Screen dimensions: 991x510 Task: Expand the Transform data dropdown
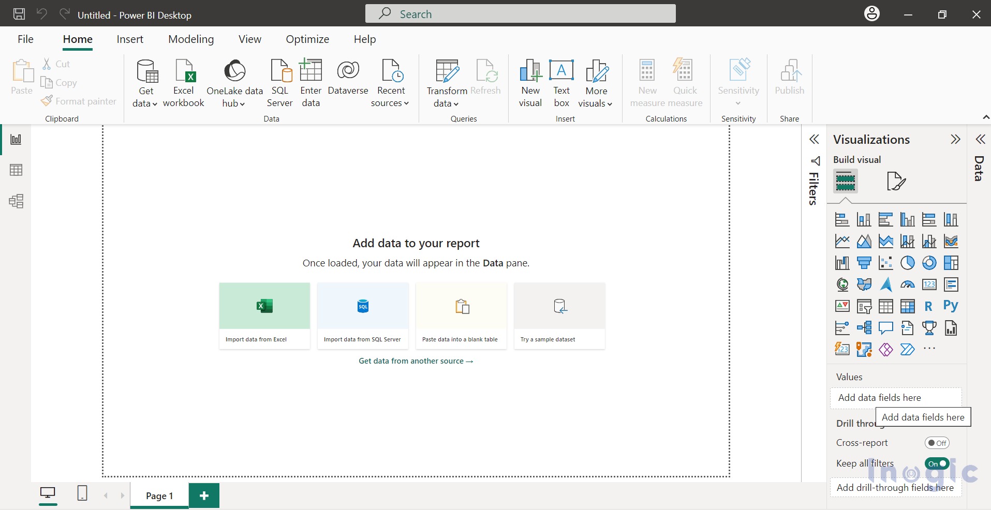tap(446, 103)
